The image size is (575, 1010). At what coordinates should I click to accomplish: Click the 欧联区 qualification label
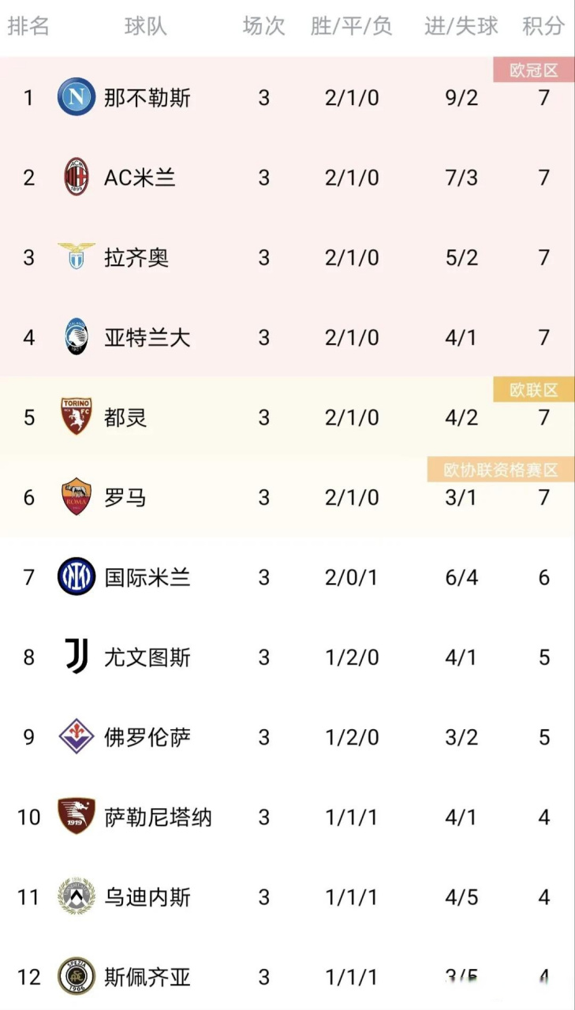pyautogui.click(x=533, y=389)
